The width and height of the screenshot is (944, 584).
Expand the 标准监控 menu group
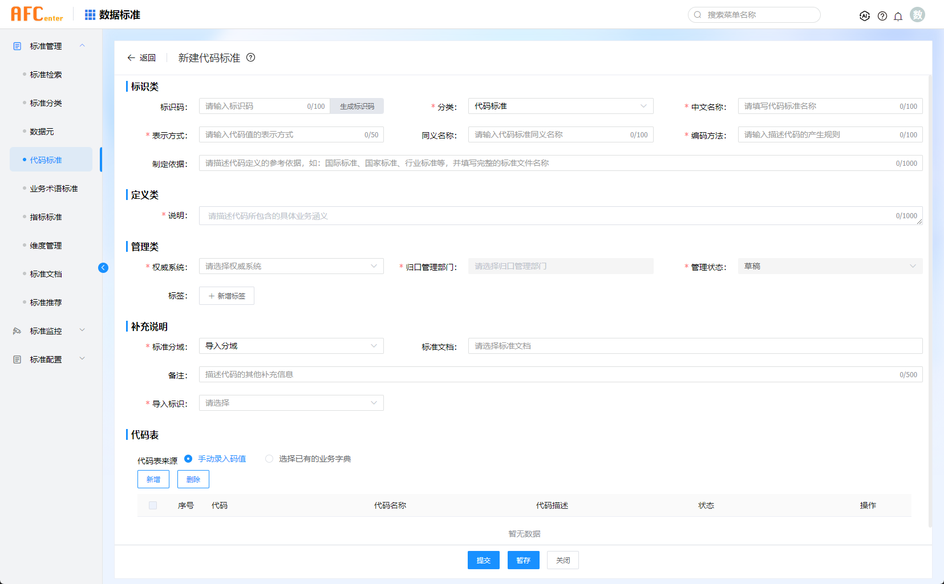[x=82, y=330]
